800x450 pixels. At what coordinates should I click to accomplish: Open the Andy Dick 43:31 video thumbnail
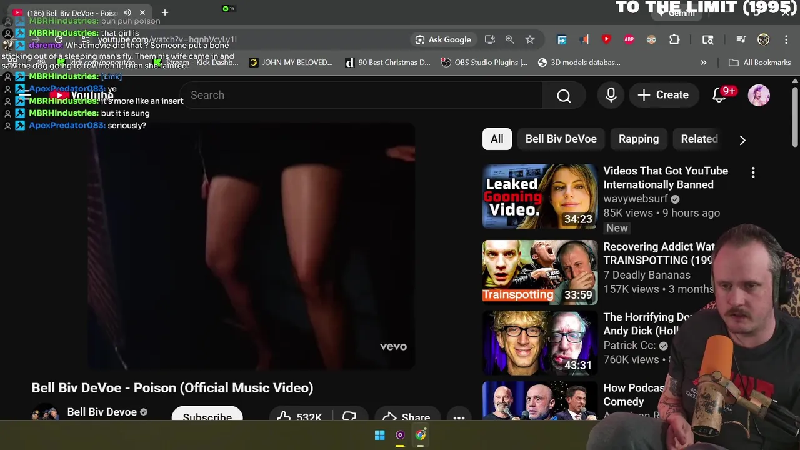tap(540, 343)
